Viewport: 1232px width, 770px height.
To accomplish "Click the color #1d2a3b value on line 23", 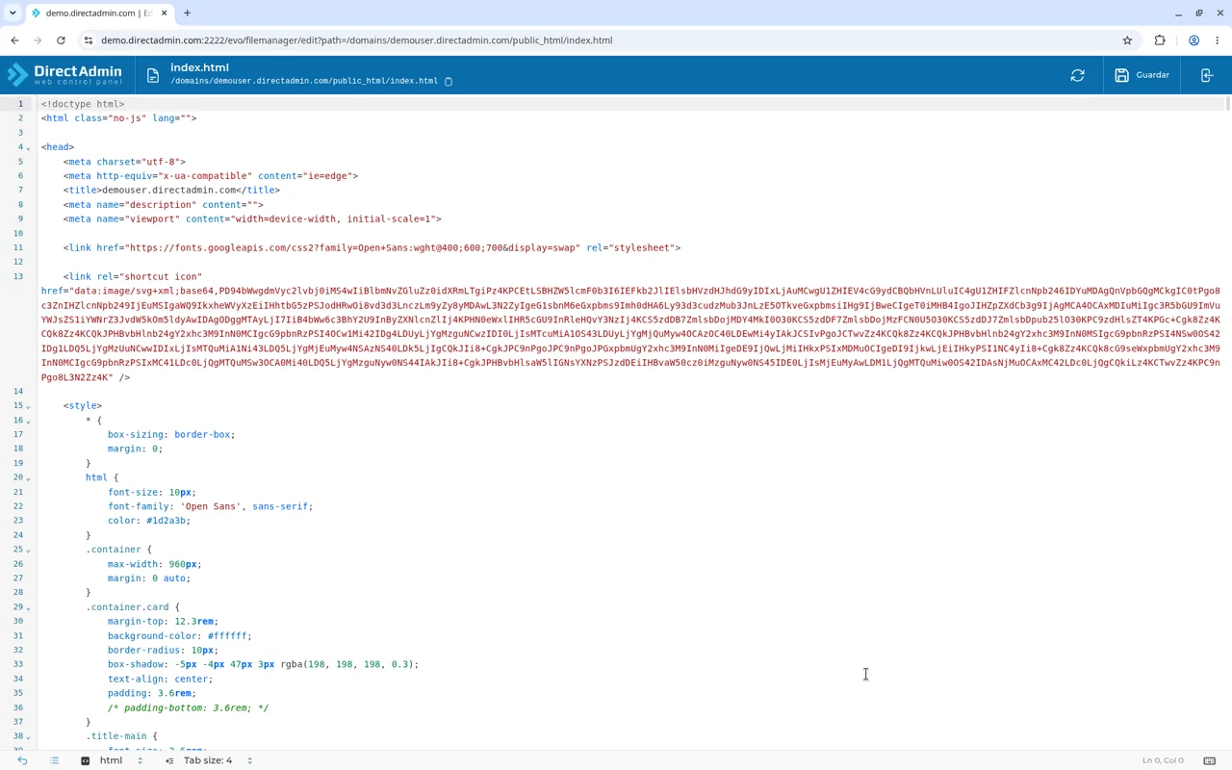I will tap(167, 521).
